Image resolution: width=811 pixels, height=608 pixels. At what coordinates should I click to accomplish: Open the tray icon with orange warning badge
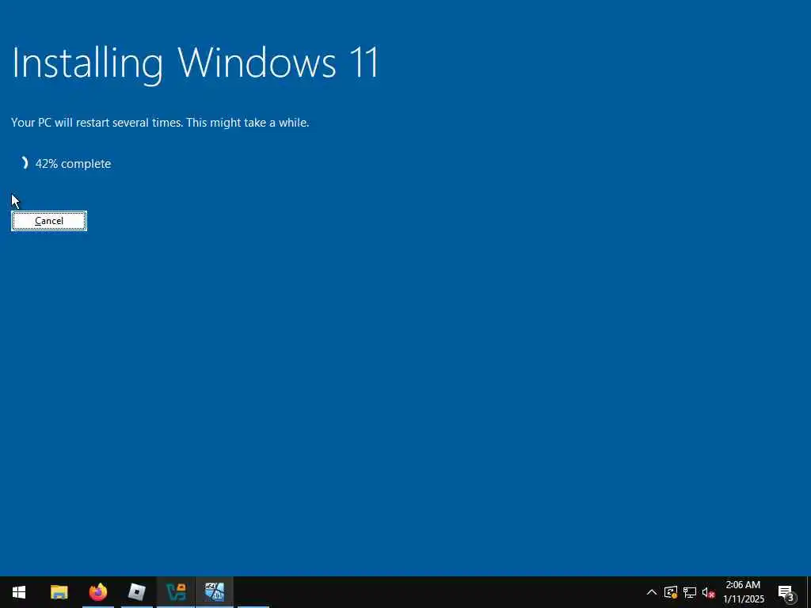coord(671,592)
